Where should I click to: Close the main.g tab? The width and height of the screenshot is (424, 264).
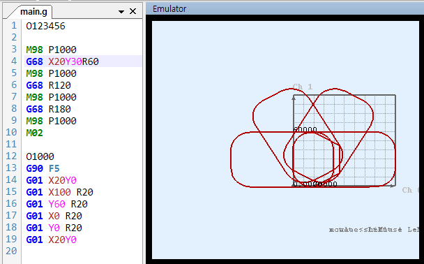132,11
